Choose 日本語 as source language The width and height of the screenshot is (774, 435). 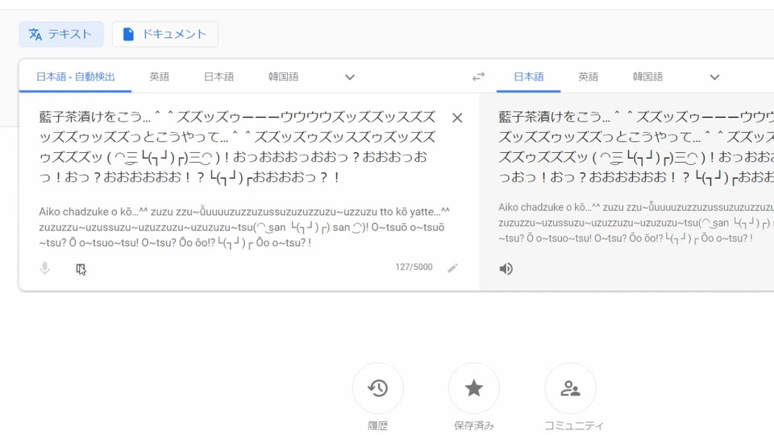click(218, 77)
